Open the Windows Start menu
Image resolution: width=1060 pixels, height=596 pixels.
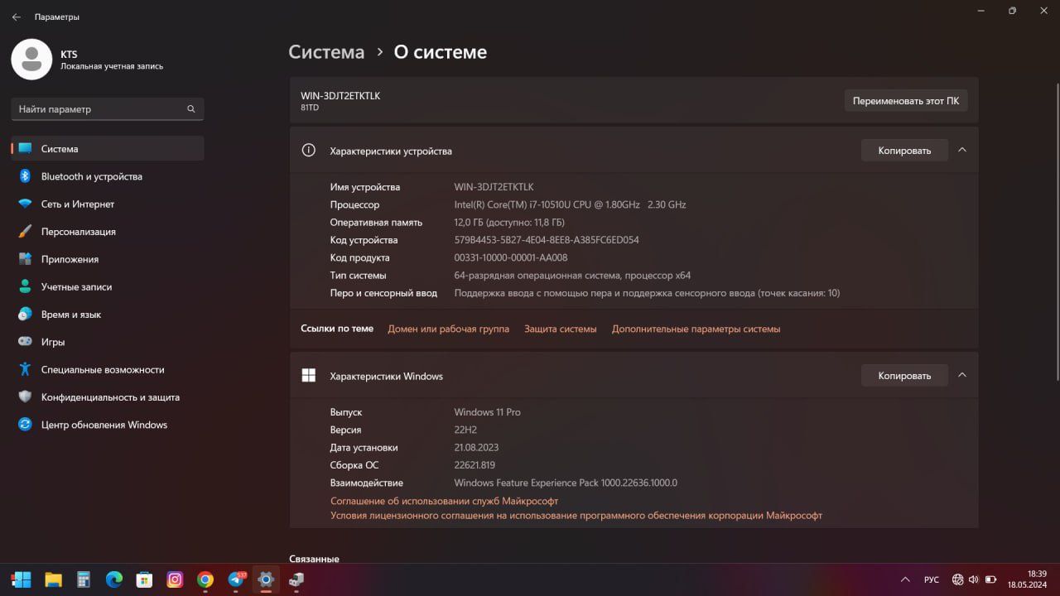coord(22,579)
